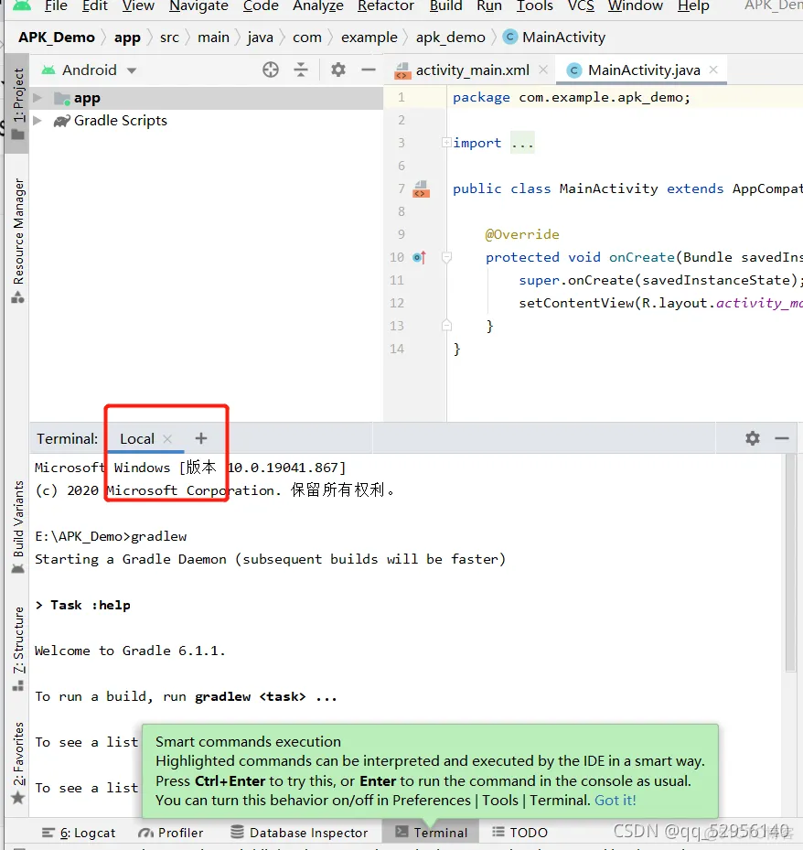Expand the Gradle Scripts node

pos(37,121)
